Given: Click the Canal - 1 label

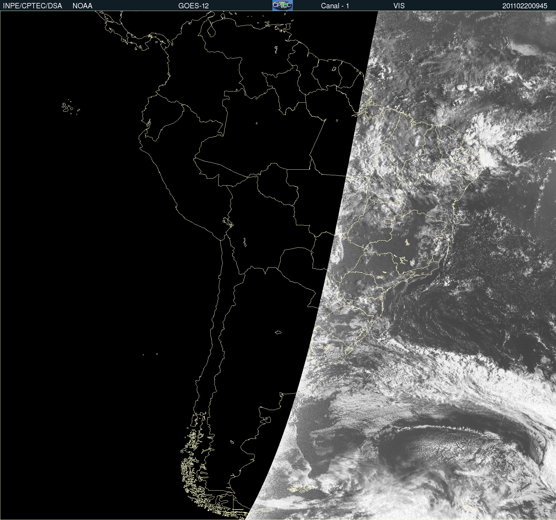Looking at the screenshot, I should (335, 6).
